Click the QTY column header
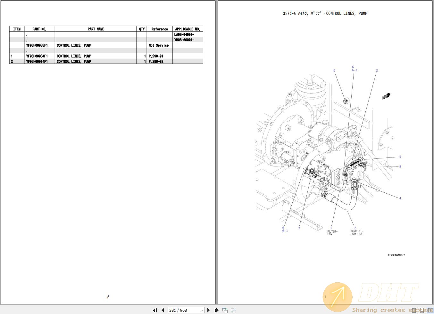This screenshot has height=314, width=434. tap(142, 29)
